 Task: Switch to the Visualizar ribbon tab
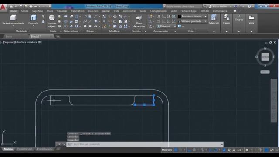coord(62,11)
